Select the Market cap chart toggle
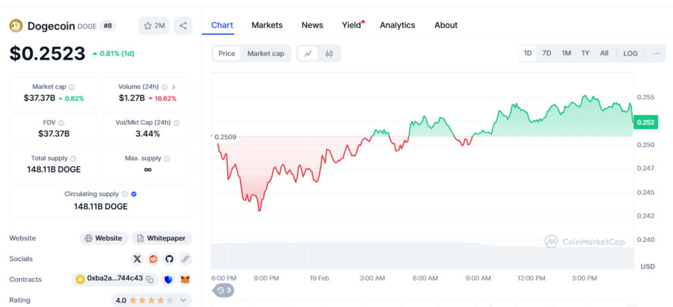 click(x=266, y=54)
